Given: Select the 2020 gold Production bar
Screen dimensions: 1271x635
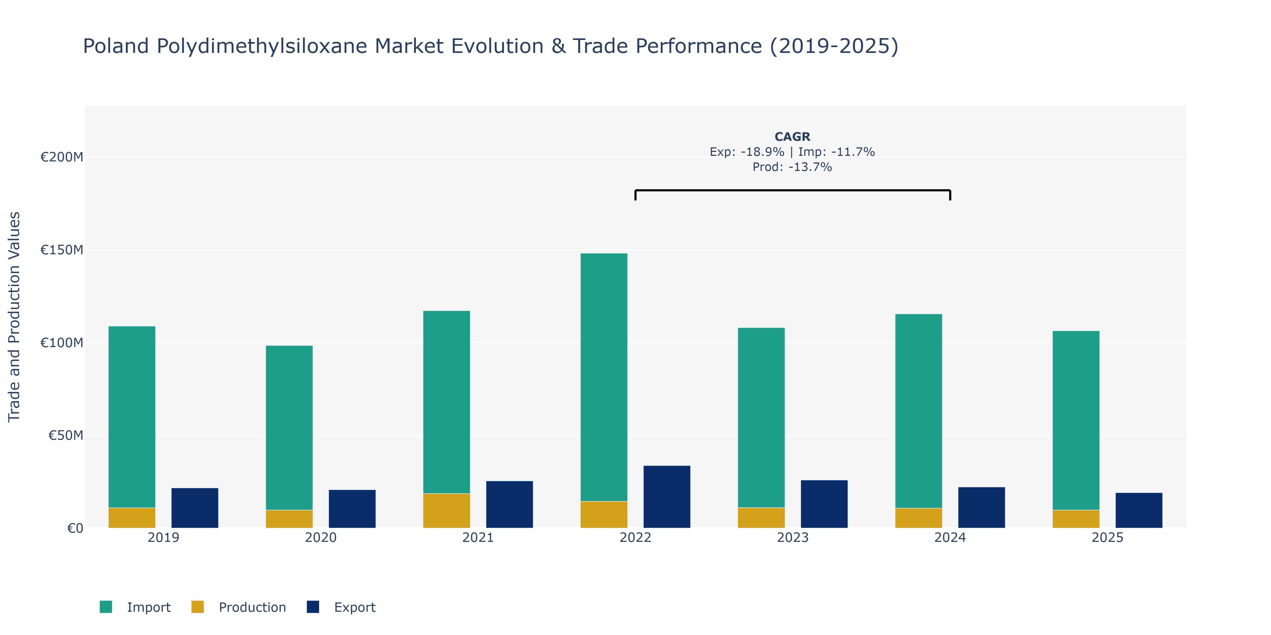Looking at the screenshot, I should [x=289, y=519].
